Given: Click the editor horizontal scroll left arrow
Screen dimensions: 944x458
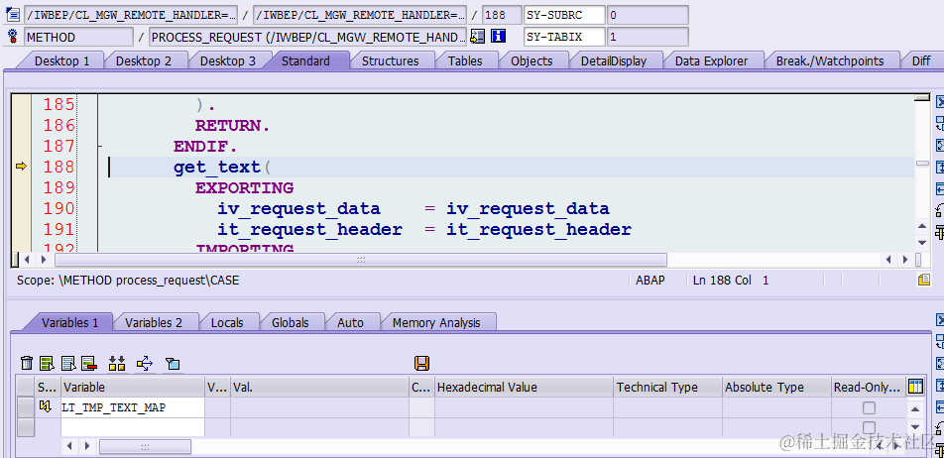Looking at the screenshot, I should click(27, 260).
